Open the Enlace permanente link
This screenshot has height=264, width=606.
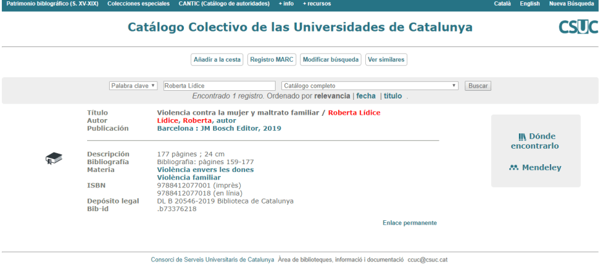[409, 223]
